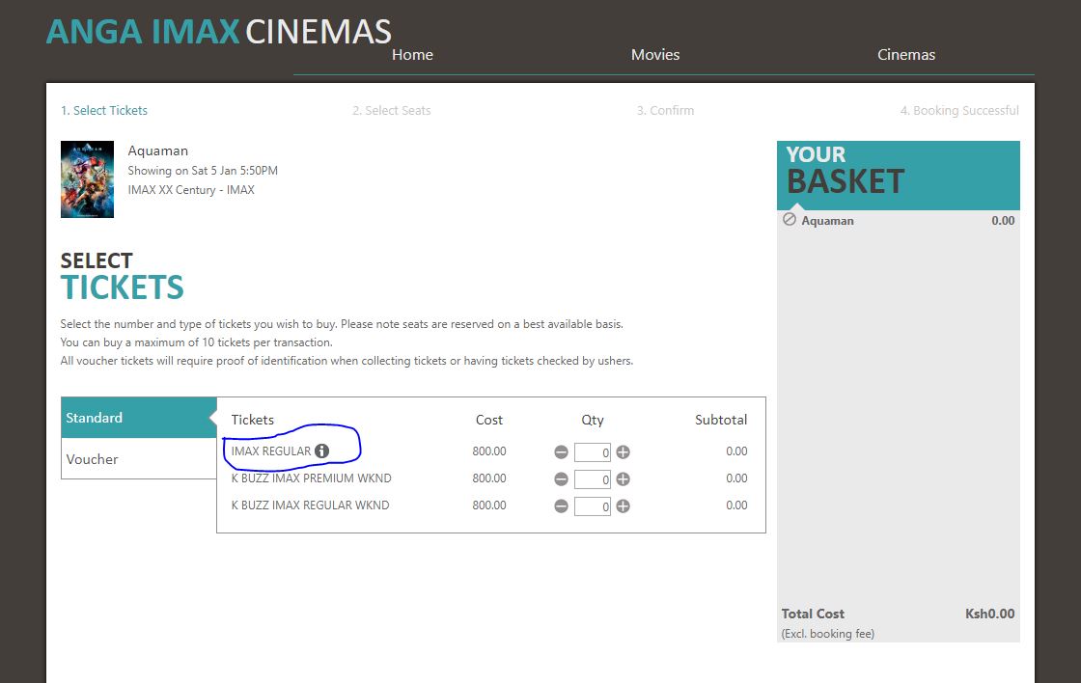
Task: Click the Aquaman movie poster thumbnail
Action: click(87, 179)
